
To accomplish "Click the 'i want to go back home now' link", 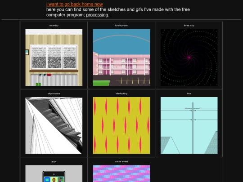I will click(x=75, y=4).
